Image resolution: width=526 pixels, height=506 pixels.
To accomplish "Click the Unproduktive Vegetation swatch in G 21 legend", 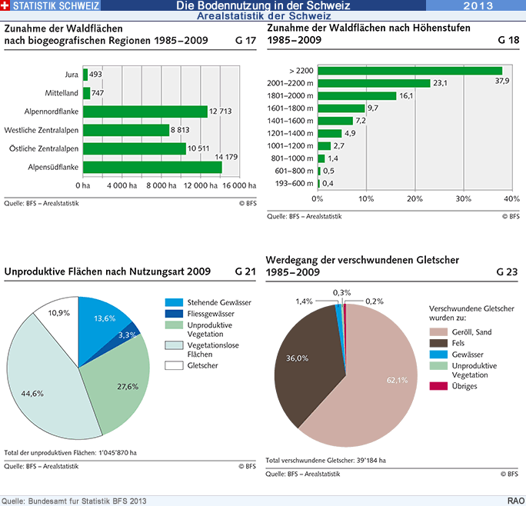I will pos(174,325).
